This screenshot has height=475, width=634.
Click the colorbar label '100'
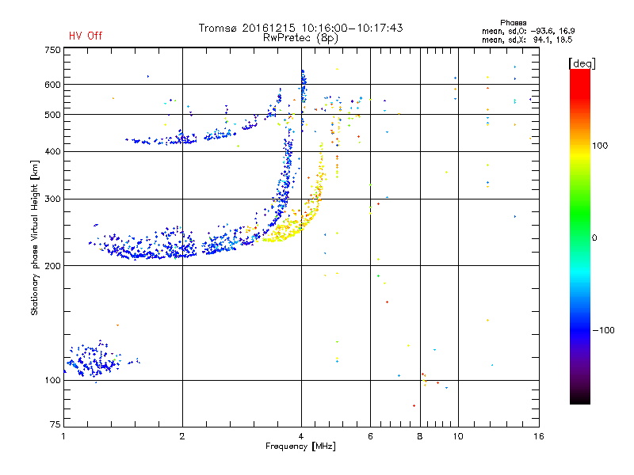pyautogui.click(x=600, y=146)
